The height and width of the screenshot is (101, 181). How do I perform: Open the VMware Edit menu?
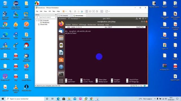point(41,11)
